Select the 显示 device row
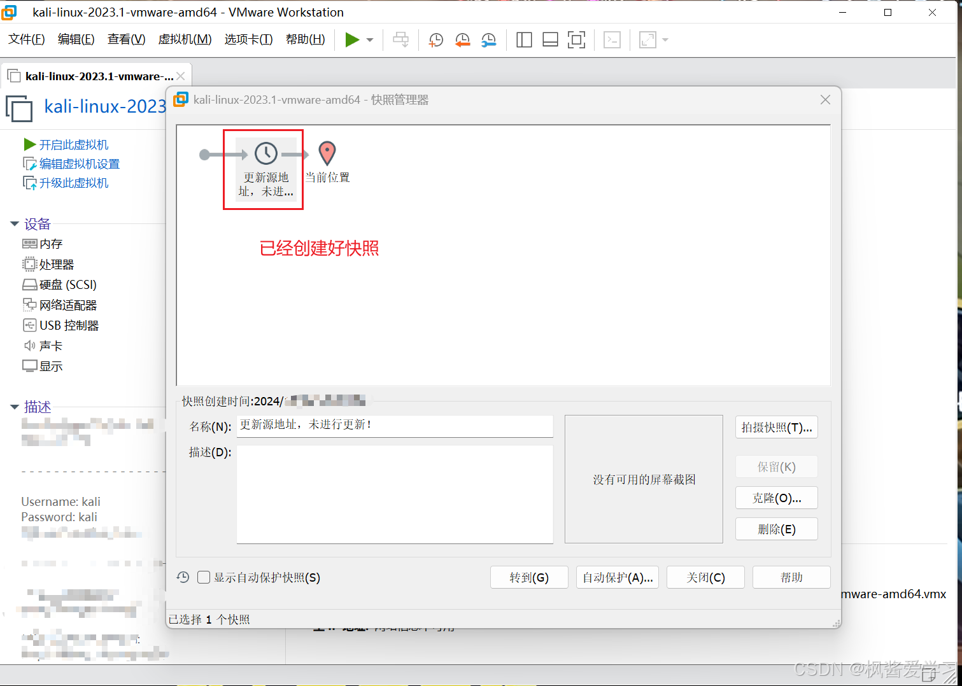This screenshot has height=686, width=962. [43, 366]
